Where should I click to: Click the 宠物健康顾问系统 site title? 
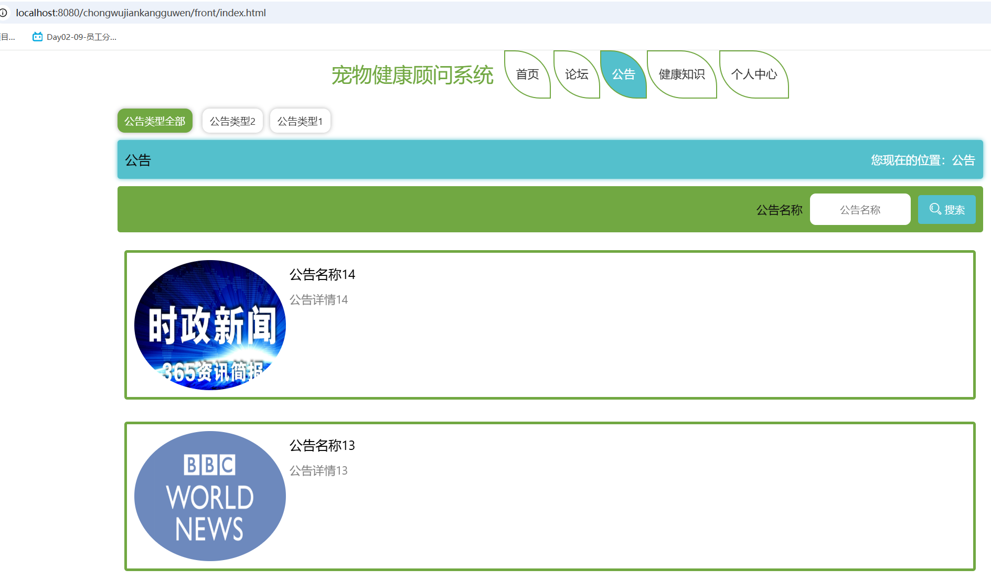(x=412, y=75)
